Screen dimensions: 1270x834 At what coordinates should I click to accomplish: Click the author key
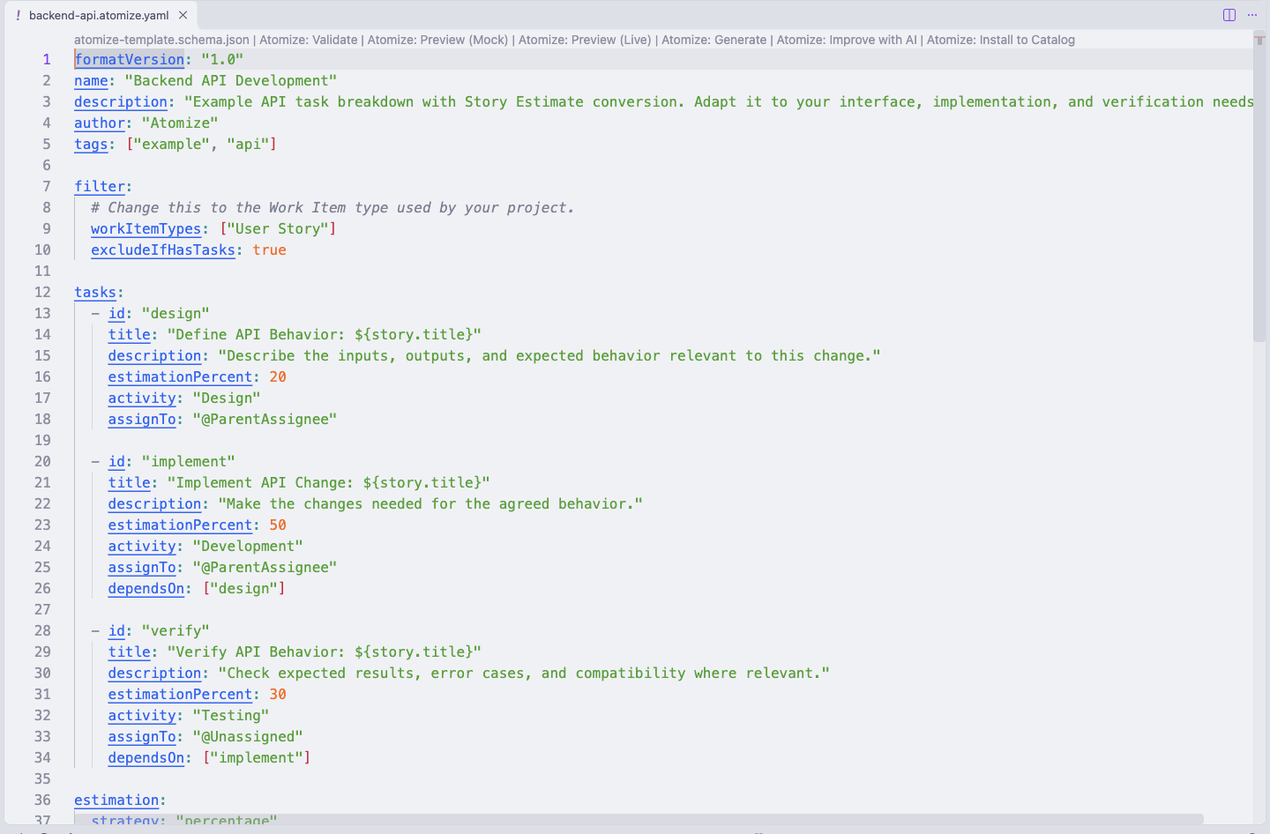pos(100,123)
